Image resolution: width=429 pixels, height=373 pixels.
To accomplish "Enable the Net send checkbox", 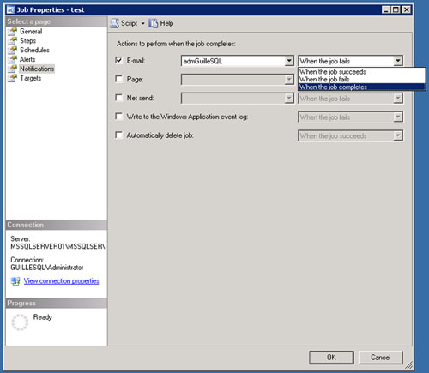I will pos(118,98).
